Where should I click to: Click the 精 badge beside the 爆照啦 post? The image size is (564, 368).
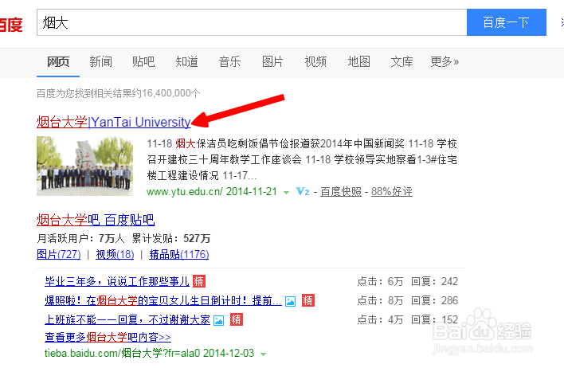pyautogui.click(x=308, y=300)
